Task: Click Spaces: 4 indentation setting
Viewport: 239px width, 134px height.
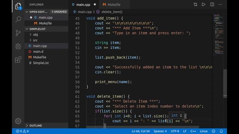Action: click(x=160, y=131)
